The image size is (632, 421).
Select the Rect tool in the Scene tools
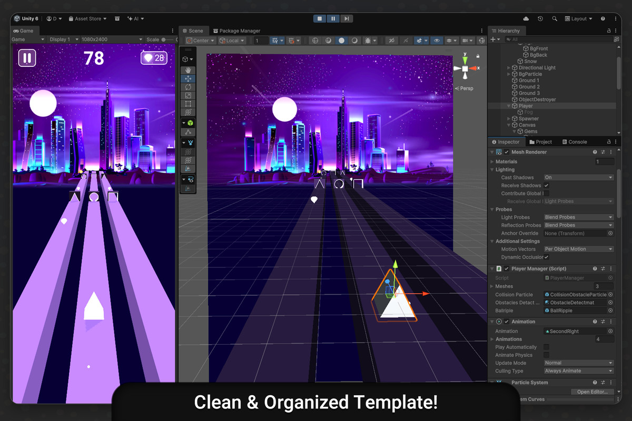[x=189, y=104]
